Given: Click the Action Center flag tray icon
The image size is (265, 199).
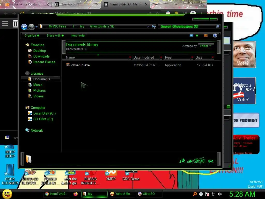Looking at the screenshot, I should click(x=207, y=194).
